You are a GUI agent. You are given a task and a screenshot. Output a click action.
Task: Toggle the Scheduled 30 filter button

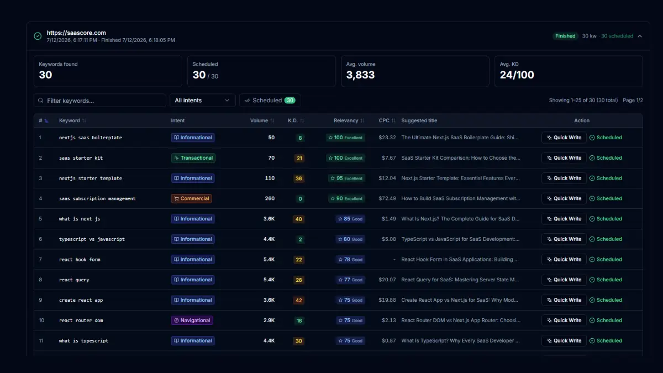coord(270,101)
